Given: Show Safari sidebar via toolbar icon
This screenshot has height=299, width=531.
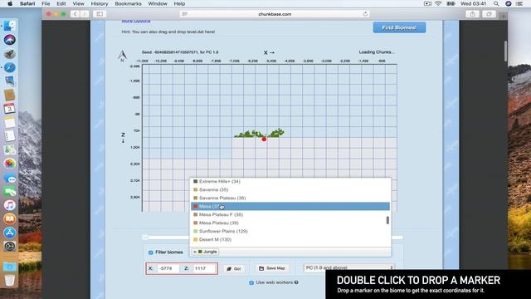Looking at the screenshot, I should (x=100, y=14).
